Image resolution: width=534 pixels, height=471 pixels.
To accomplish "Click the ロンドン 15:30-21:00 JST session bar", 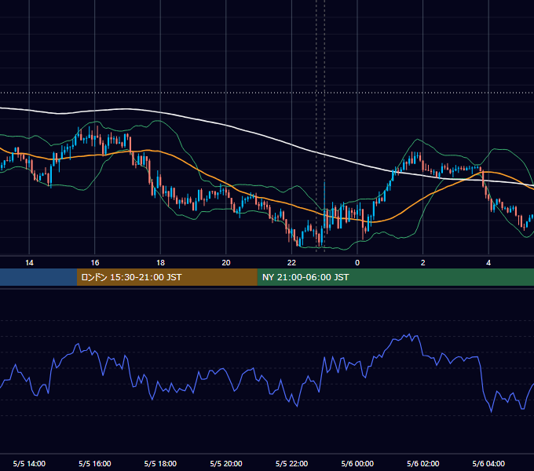I will [166, 277].
